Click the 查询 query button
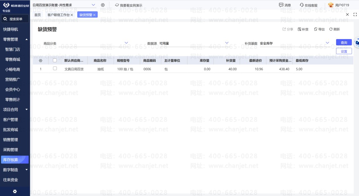Image resolution: width=359 pixels, height=196 pixels. 344,42
